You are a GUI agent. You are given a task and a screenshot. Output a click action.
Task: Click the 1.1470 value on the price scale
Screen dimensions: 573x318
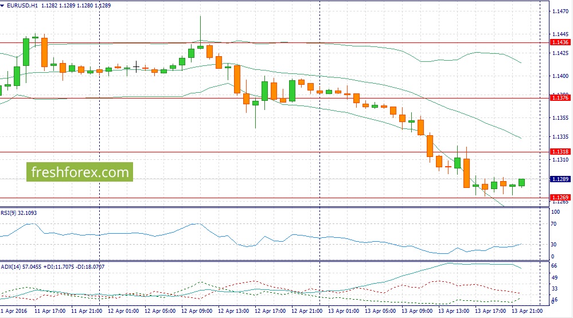559,11
